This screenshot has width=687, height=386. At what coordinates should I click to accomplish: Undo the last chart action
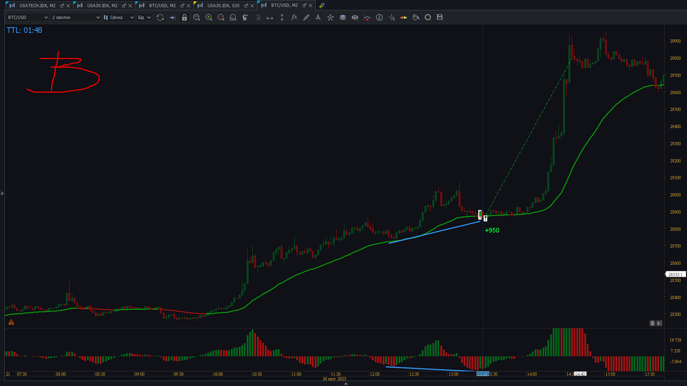pos(245,18)
